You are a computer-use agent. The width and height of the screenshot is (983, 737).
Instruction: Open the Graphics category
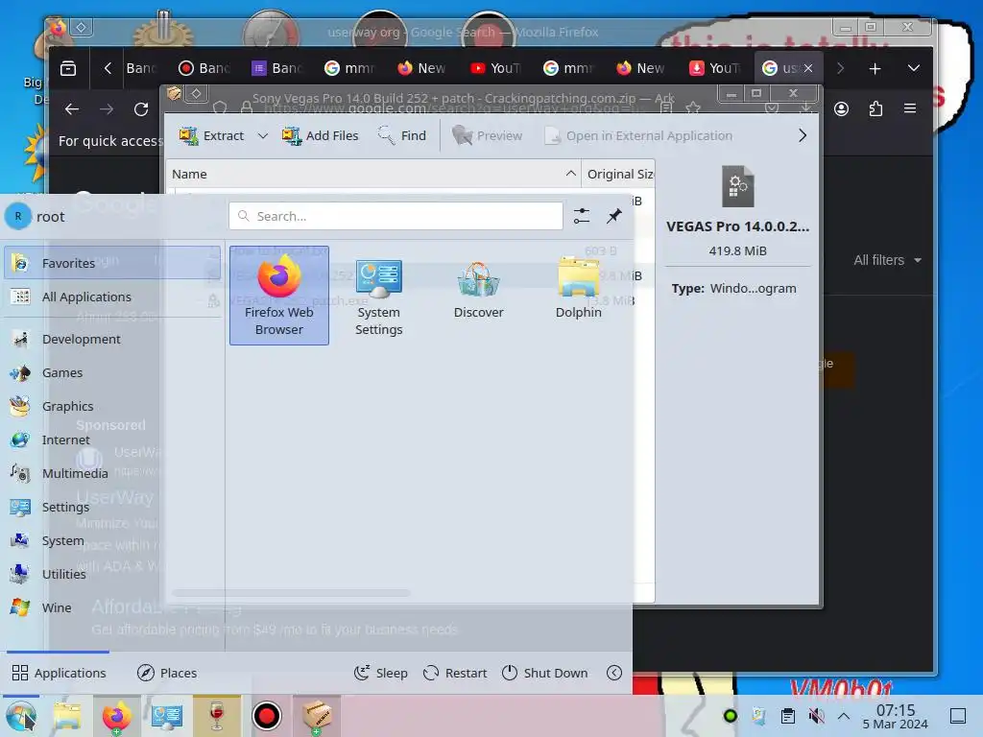coord(113,406)
